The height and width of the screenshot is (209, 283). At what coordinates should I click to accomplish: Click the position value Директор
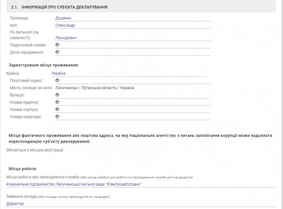15,204
